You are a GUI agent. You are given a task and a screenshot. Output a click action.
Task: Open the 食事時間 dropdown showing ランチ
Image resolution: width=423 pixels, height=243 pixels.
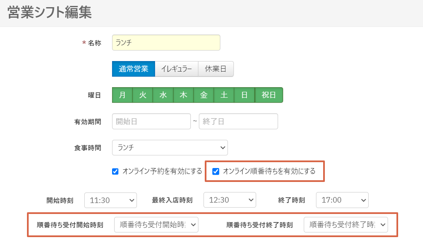[170, 148]
